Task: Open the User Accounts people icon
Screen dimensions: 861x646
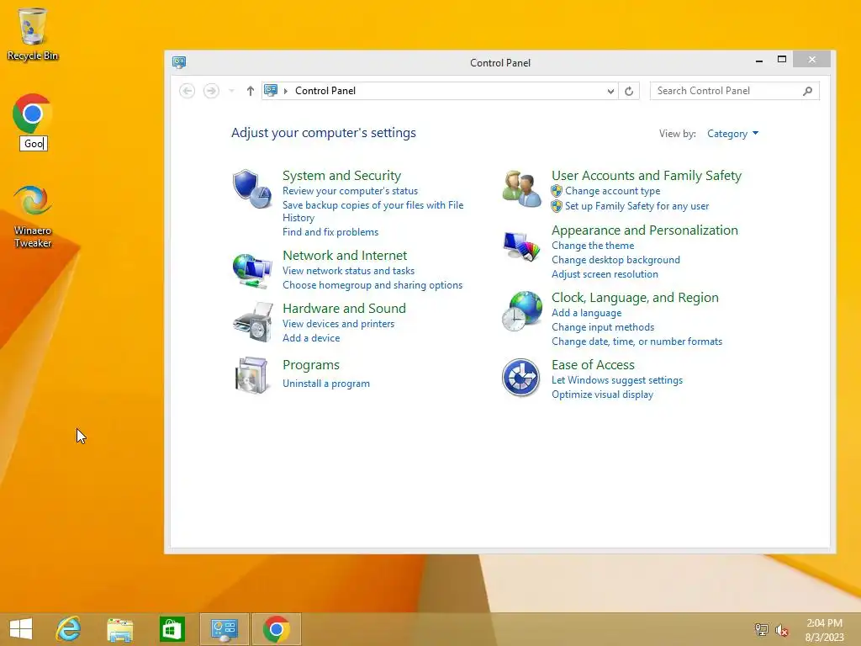Action: coord(521,188)
